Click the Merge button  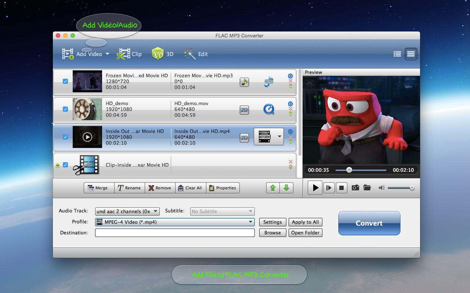pyautogui.click(x=99, y=188)
